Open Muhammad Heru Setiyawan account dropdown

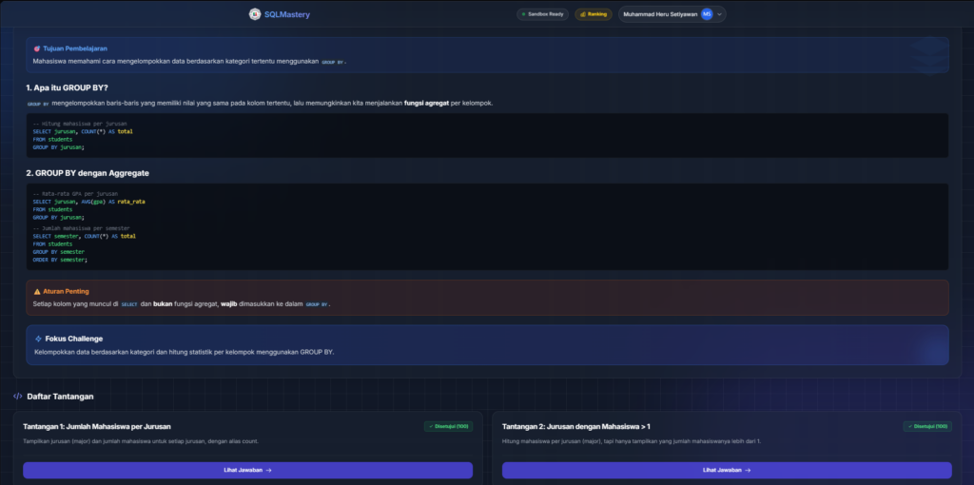coord(661,14)
